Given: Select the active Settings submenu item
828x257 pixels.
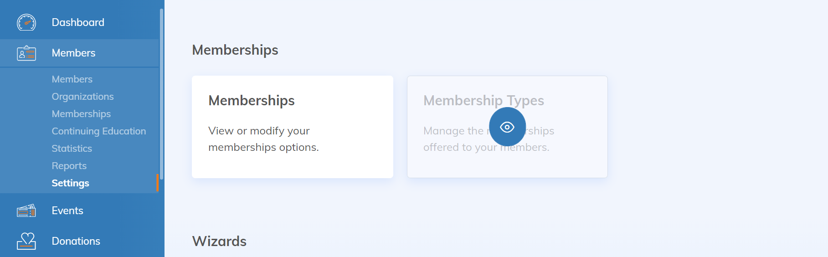Looking at the screenshot, I should click(x=70, y=183).
